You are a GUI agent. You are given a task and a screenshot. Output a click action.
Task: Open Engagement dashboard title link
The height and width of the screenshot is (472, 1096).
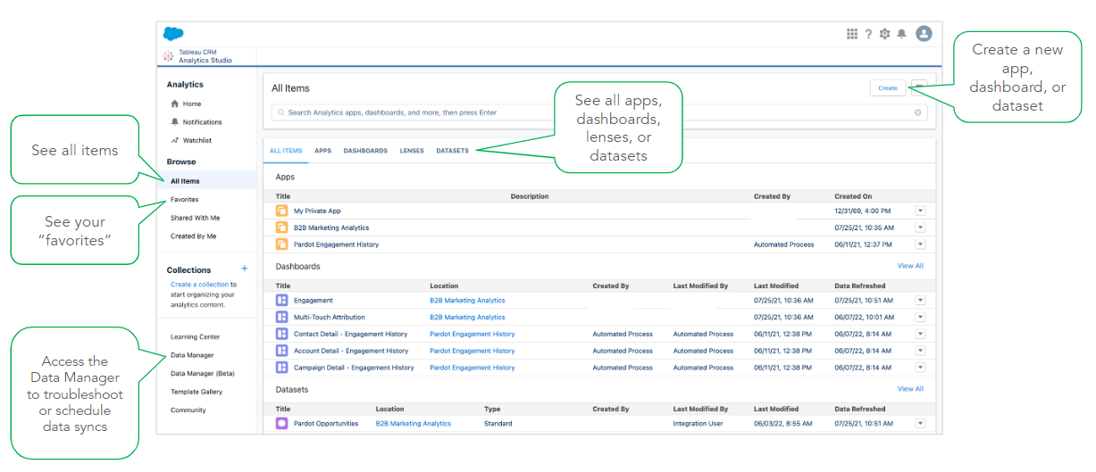point(314,301)
